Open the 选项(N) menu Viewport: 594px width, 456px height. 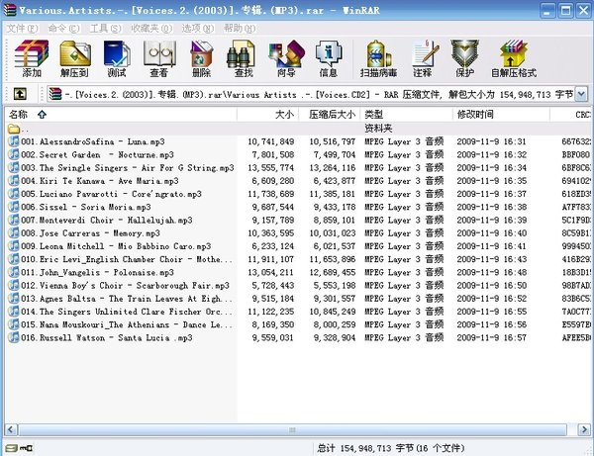pos(198,29)
